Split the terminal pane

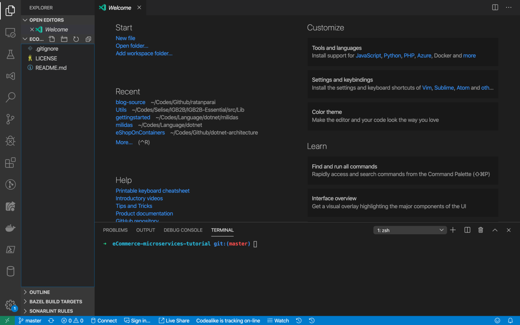(x=467, y=230)
